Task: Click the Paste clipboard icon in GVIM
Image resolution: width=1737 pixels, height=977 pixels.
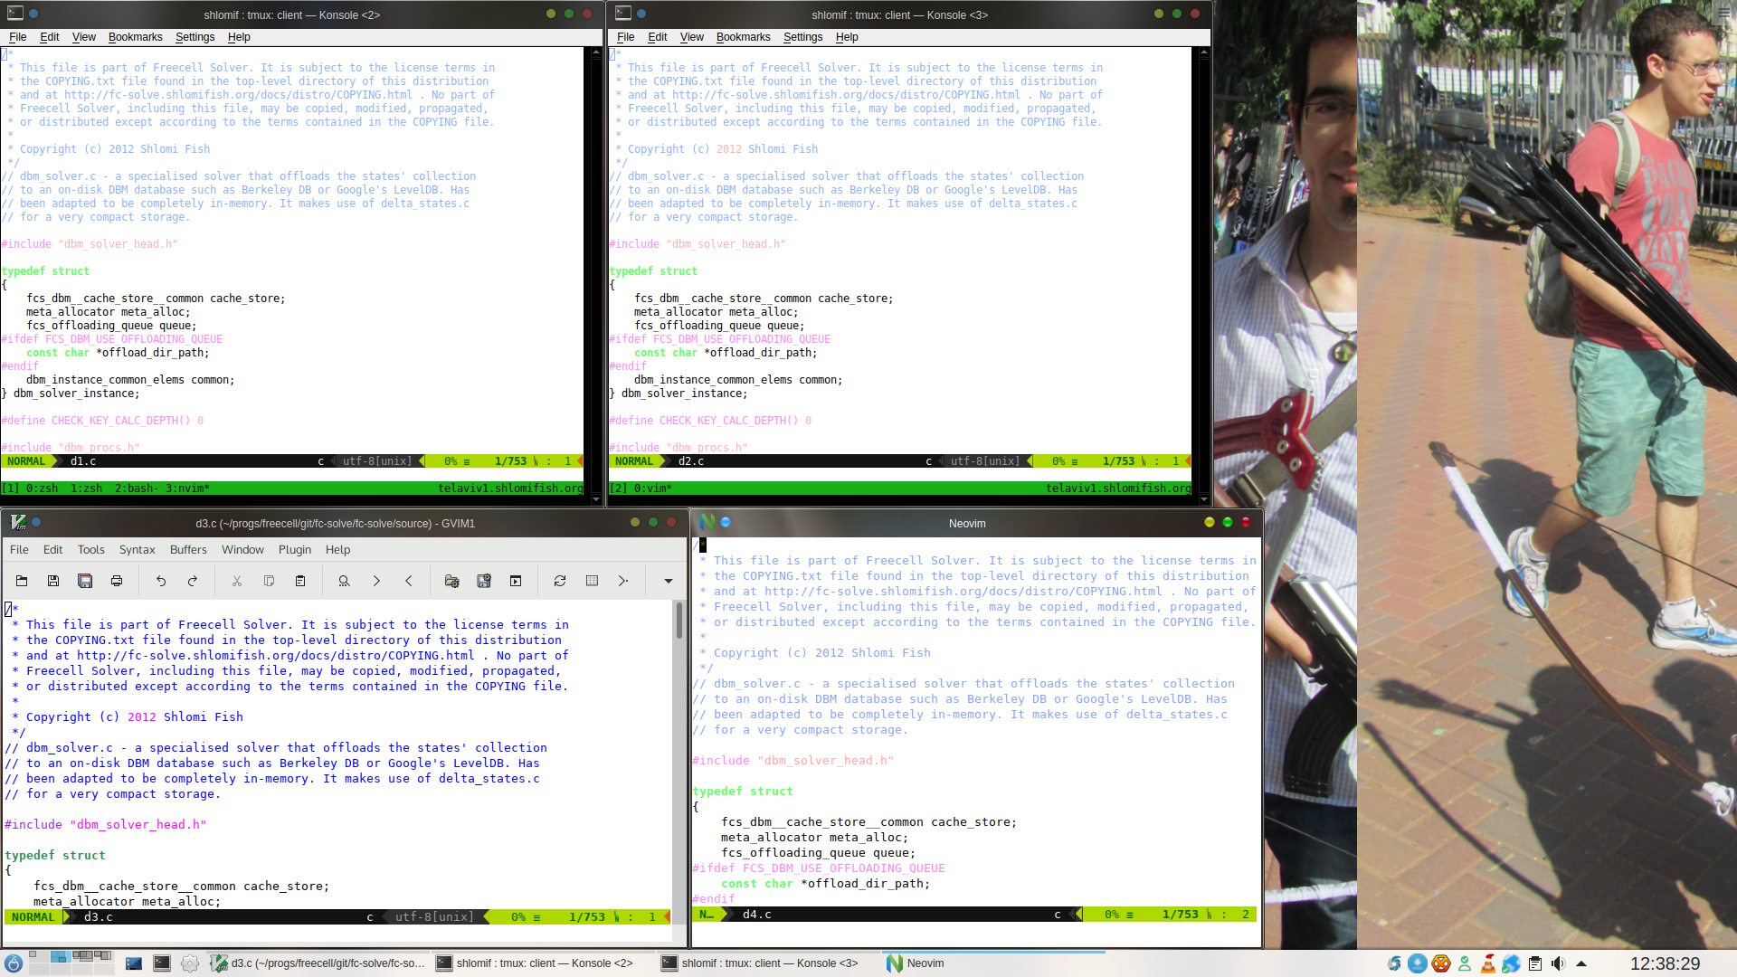Action: click(300, 582)
